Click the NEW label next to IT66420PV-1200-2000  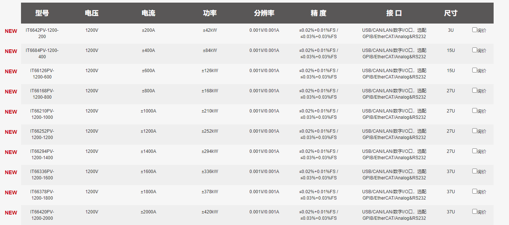pos(11,213)
